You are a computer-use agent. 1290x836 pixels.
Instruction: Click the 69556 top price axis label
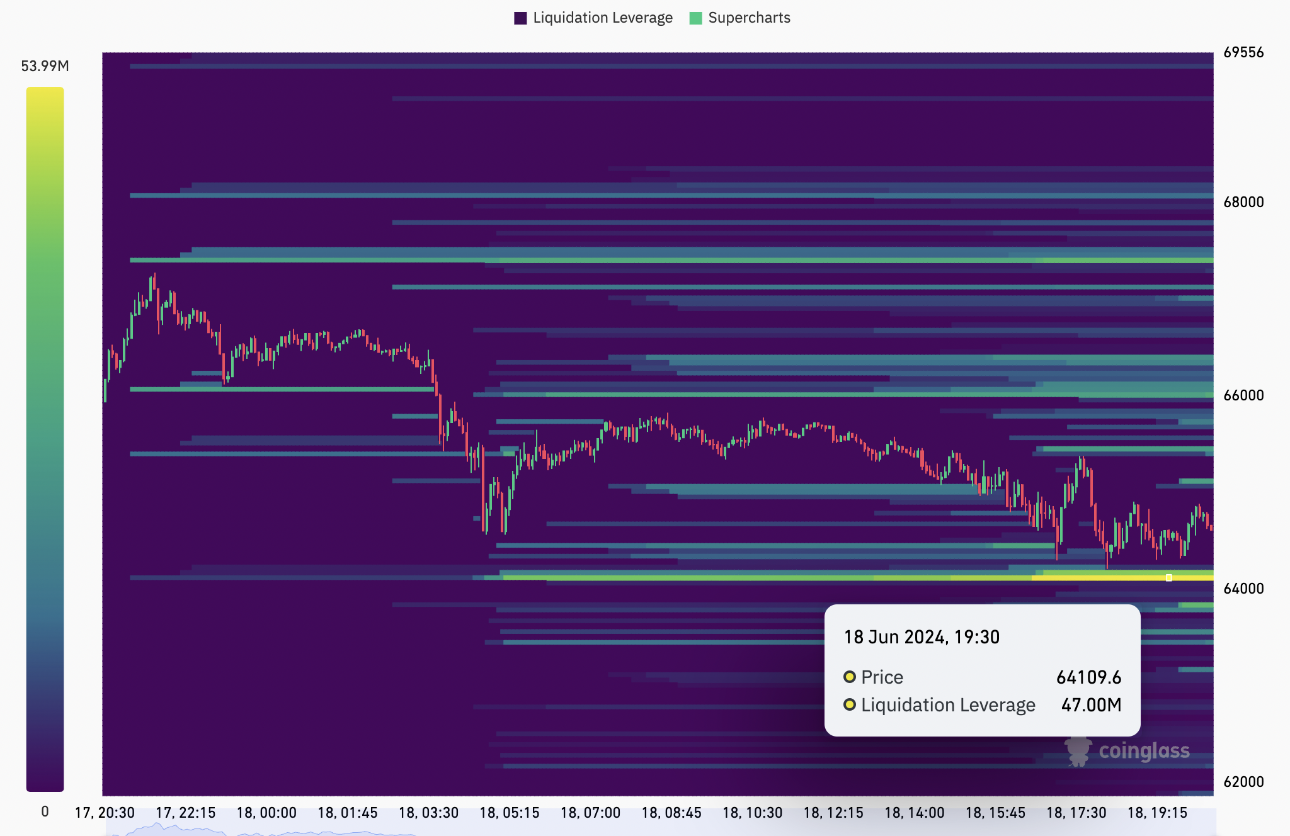1243,52
